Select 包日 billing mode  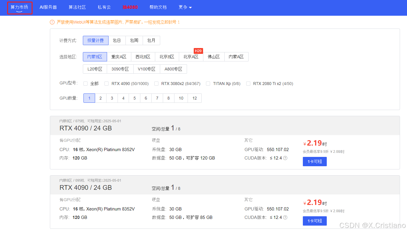[117, 40]
